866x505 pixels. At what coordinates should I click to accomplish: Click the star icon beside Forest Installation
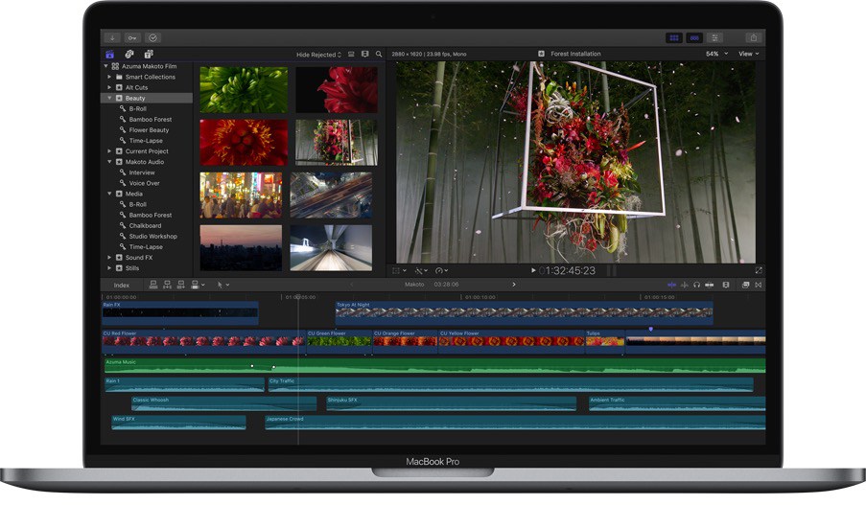[x=541, y=54]
